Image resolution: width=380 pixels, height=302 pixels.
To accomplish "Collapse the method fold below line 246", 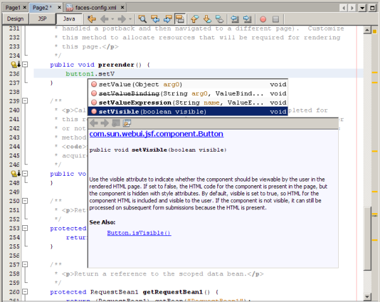I will pyautogui.click(x=25, y=174).
